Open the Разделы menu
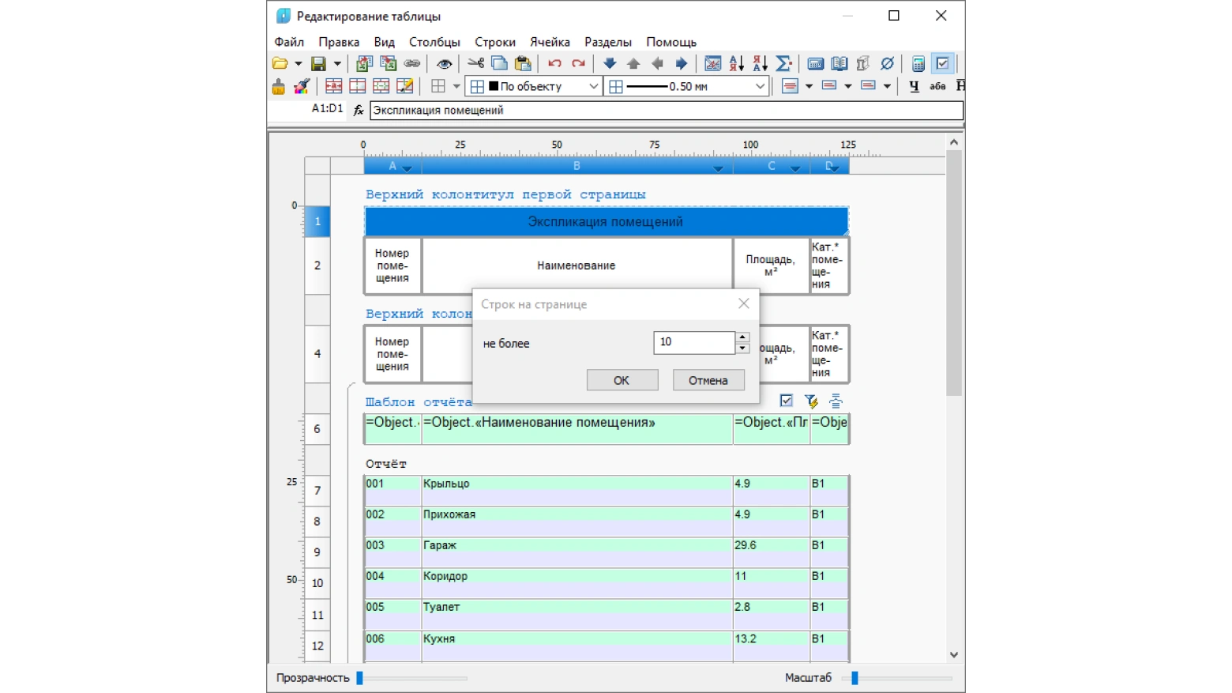 (x=608, y=42)
